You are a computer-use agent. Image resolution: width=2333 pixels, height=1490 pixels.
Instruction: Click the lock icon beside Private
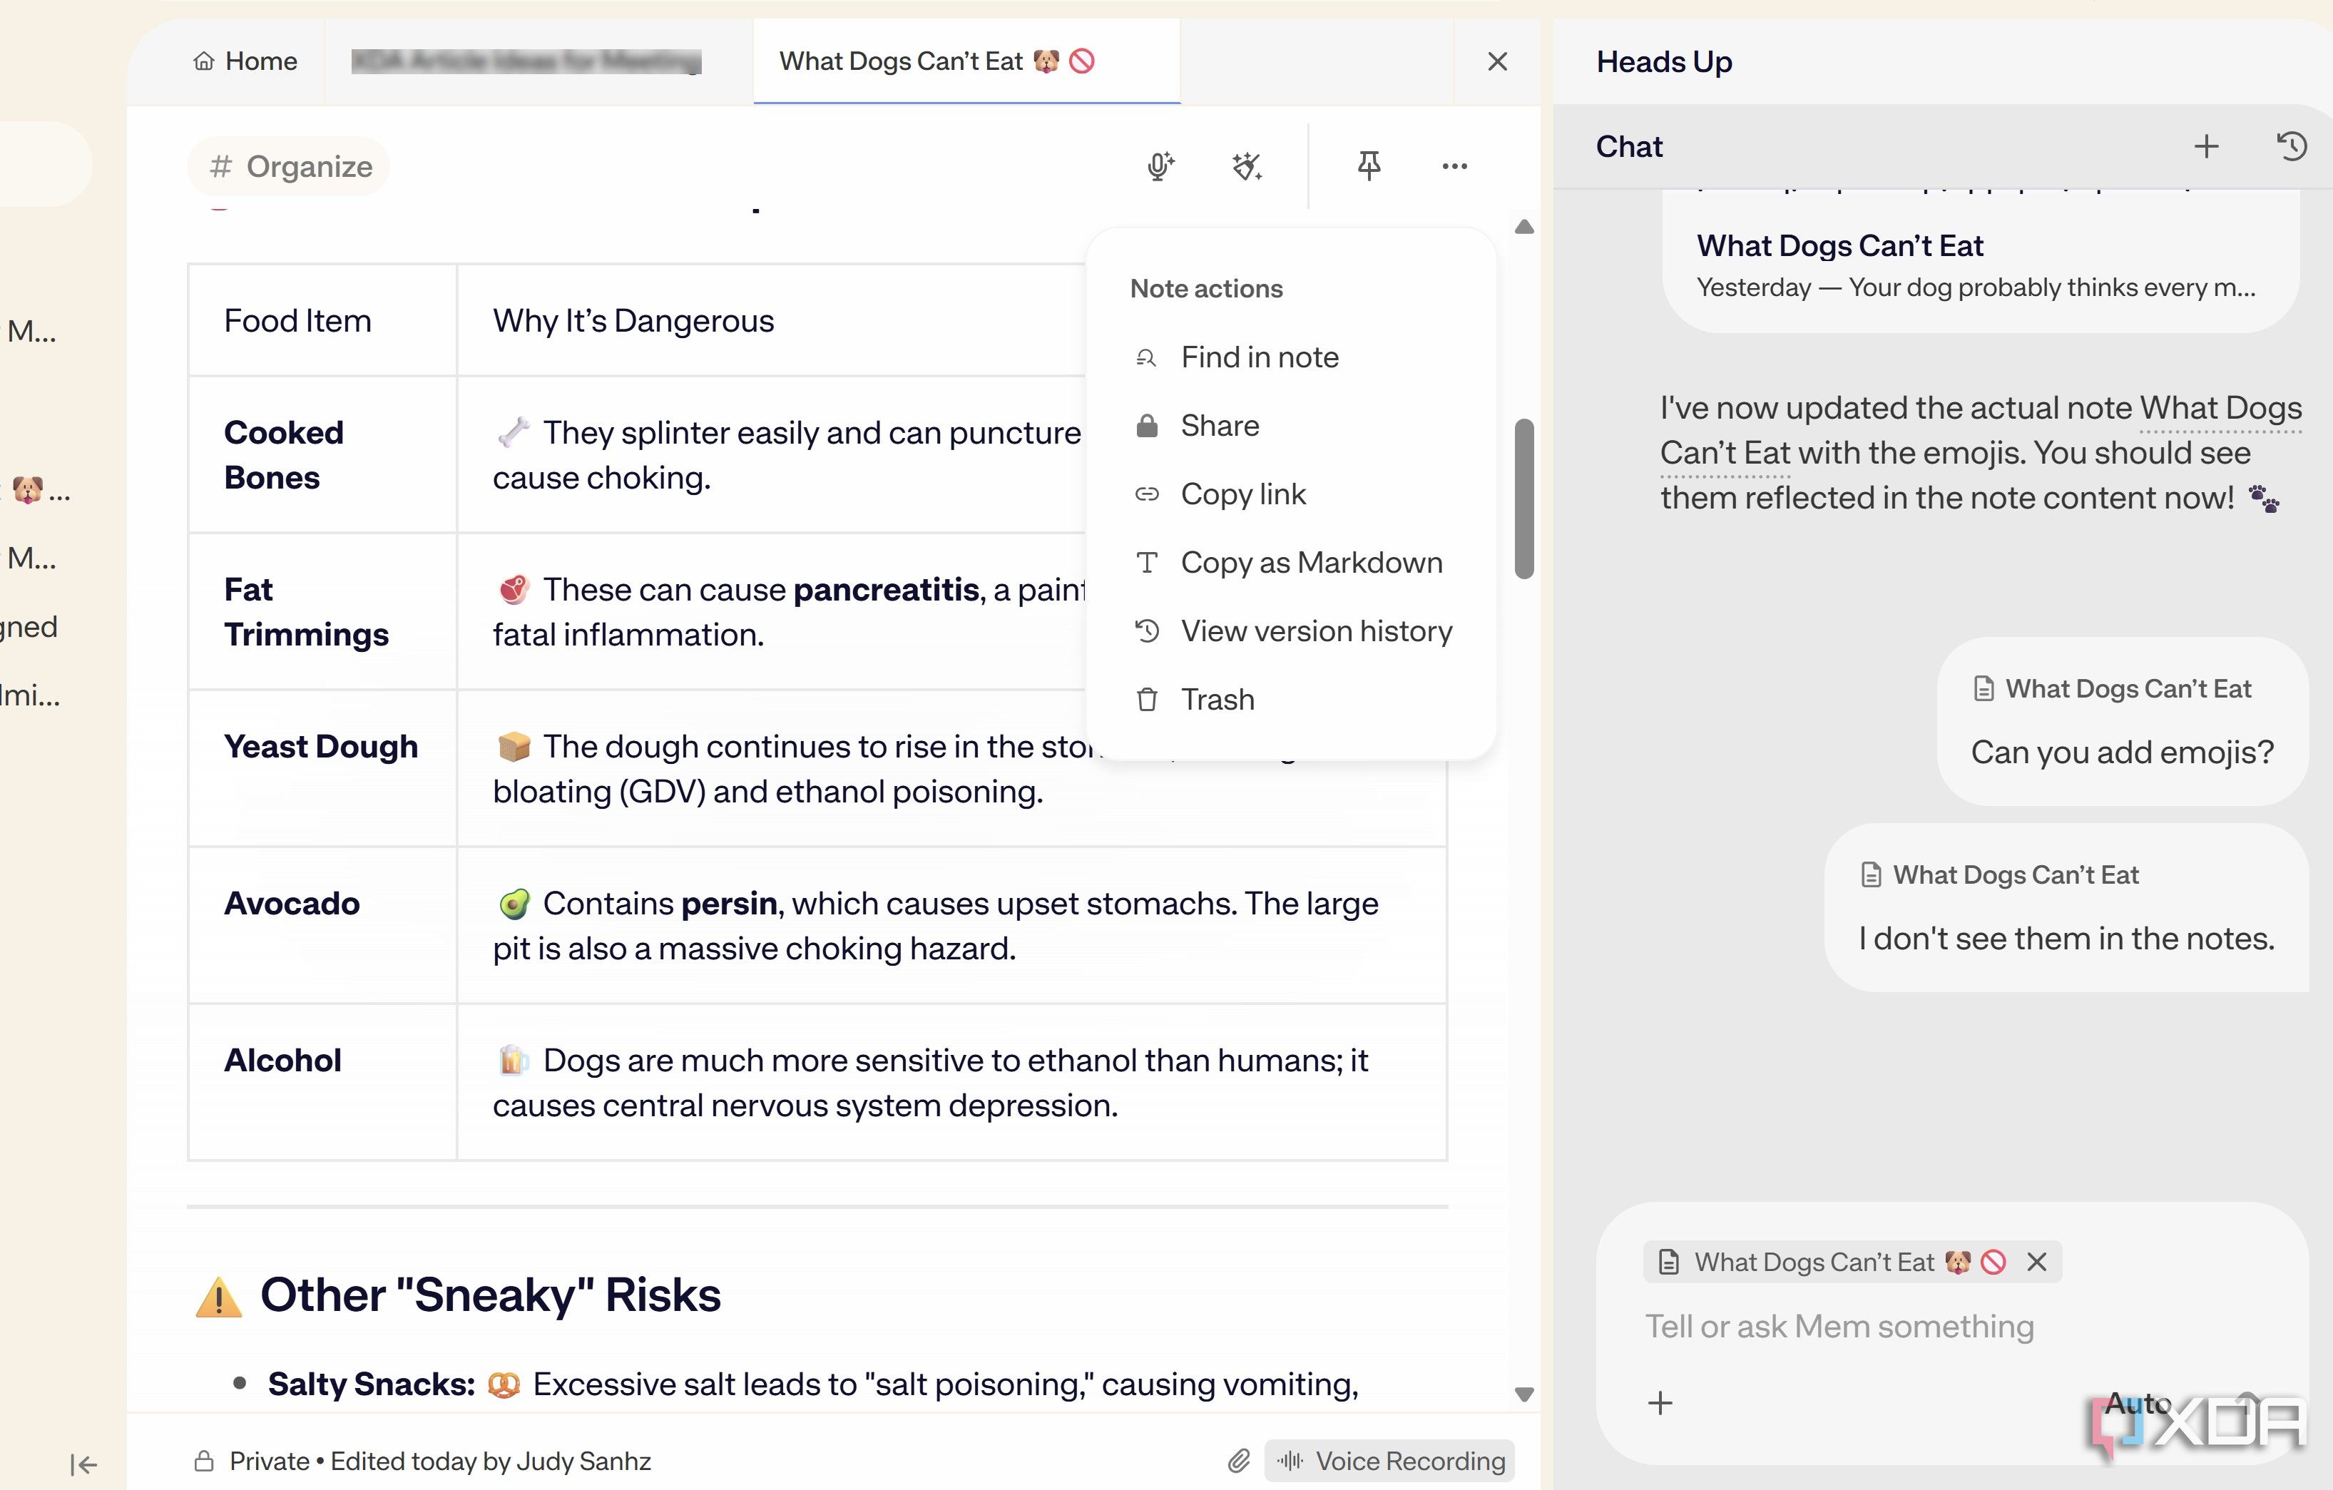[203, 1460]
